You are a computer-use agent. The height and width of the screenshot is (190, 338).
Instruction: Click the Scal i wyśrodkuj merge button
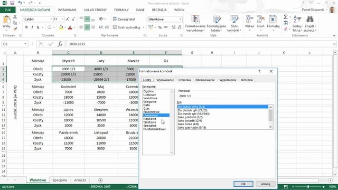click(x=127, y=27)
